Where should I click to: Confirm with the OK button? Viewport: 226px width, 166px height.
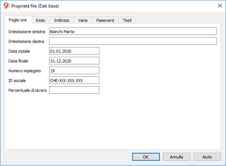point(146,157)
